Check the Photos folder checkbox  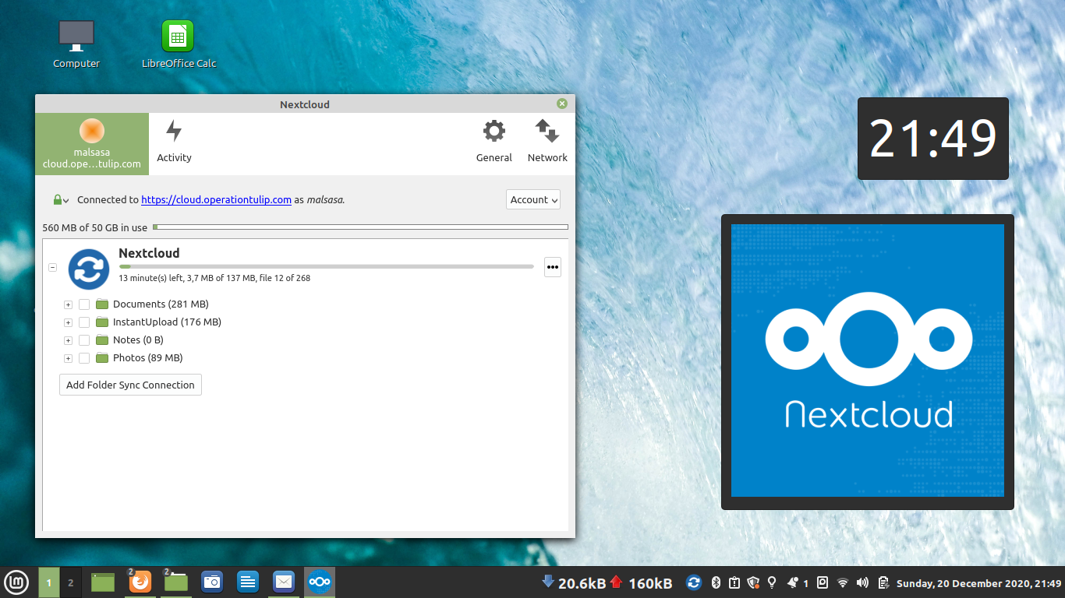pyautogui.click(x=84, y=358)
